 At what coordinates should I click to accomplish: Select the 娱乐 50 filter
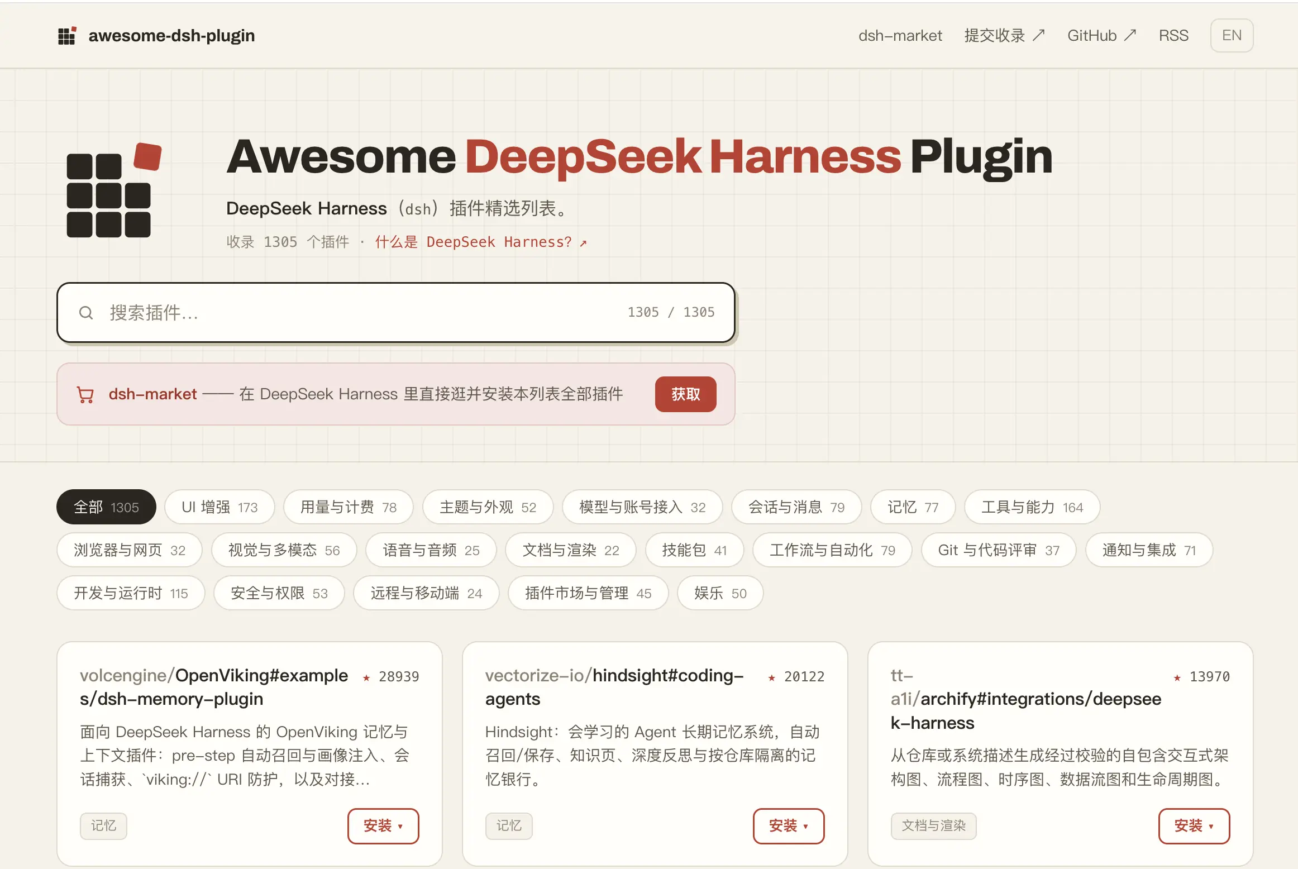(720, 593)
